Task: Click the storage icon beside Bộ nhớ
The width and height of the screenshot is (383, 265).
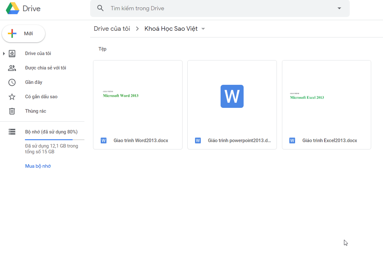Action: (x=12, y=132)
